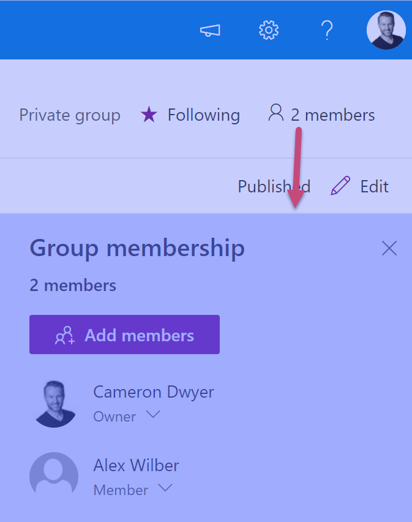
Task: Toggle the Following star icon
Action: 149,115
